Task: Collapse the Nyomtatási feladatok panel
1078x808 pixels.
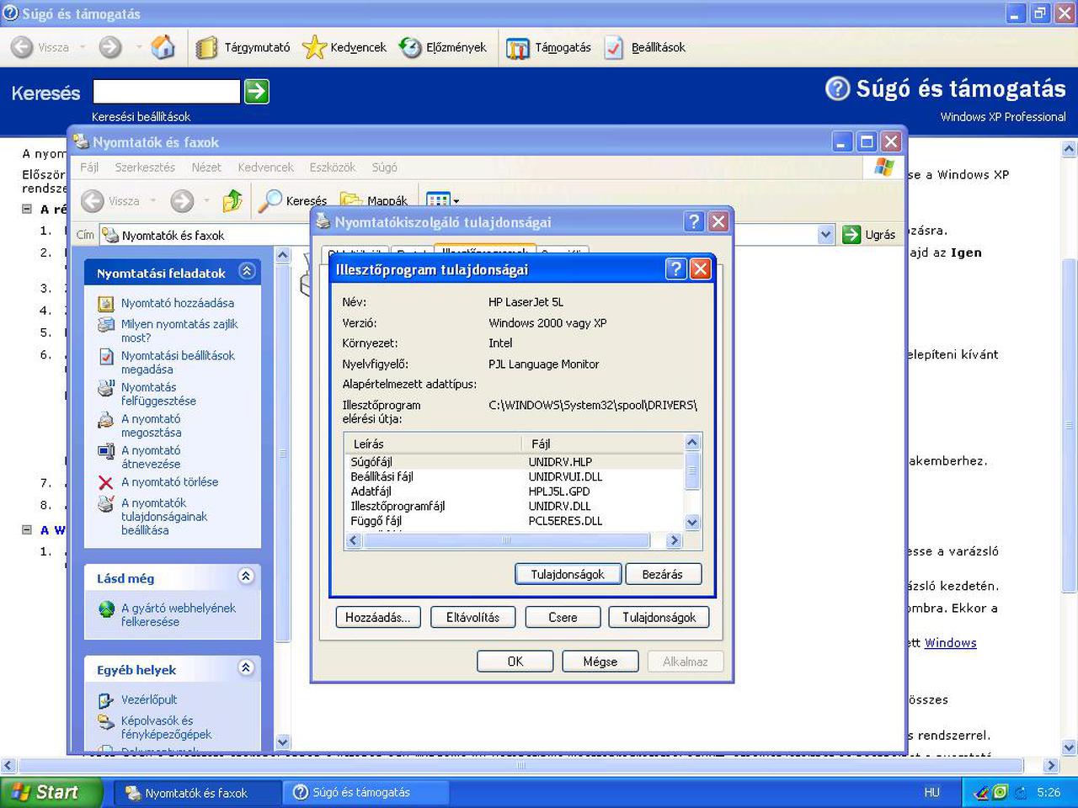Action: (247, 271)
